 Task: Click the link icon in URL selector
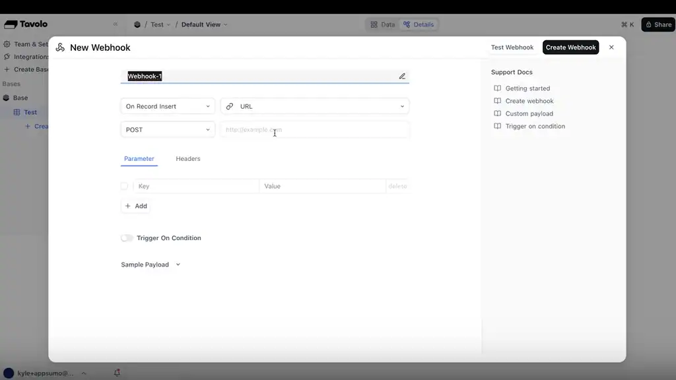230,106
